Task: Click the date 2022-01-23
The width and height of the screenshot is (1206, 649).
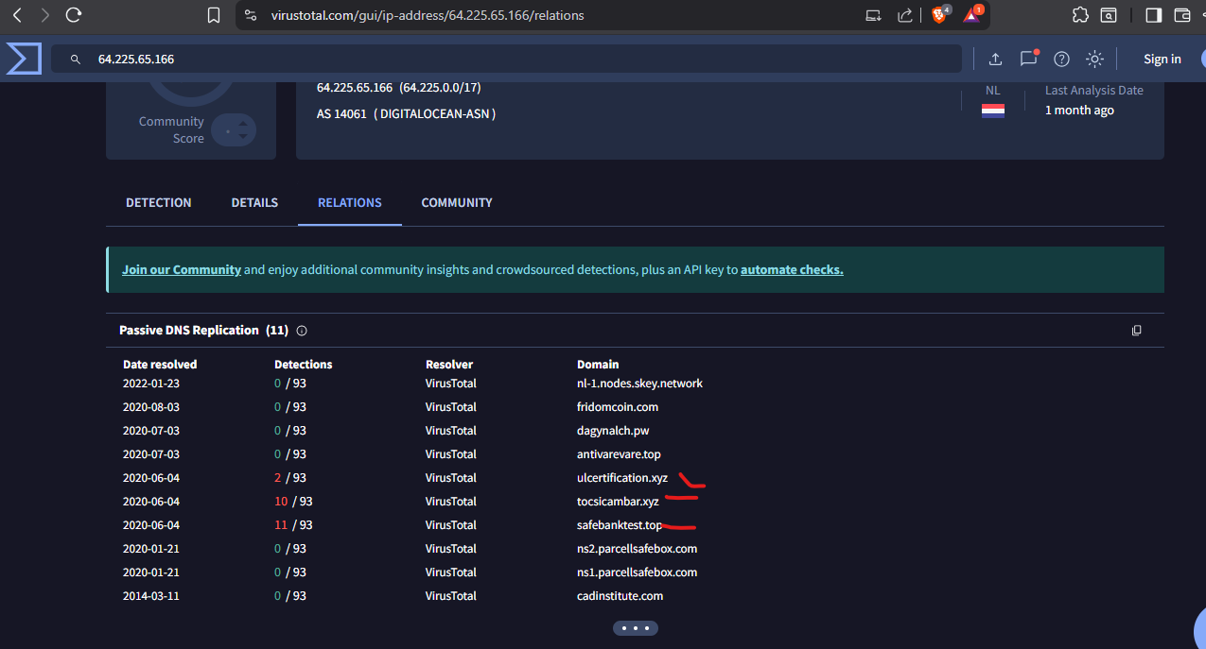Action: point(151,384)
